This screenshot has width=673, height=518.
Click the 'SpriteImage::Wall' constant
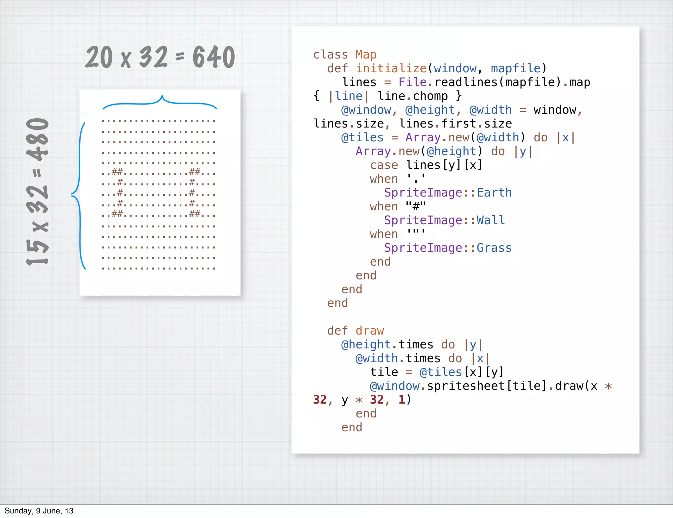[444, 220]
